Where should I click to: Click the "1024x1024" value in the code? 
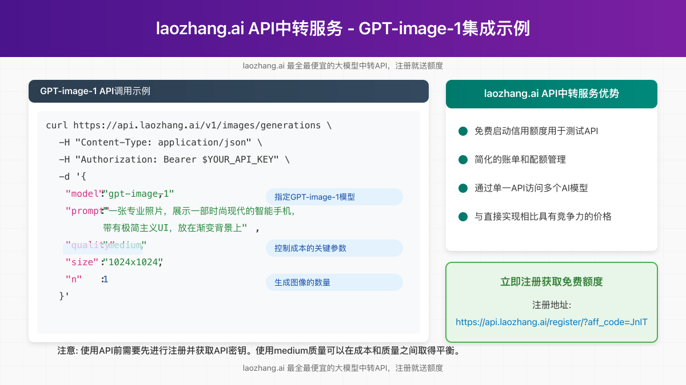pos(133,262)
